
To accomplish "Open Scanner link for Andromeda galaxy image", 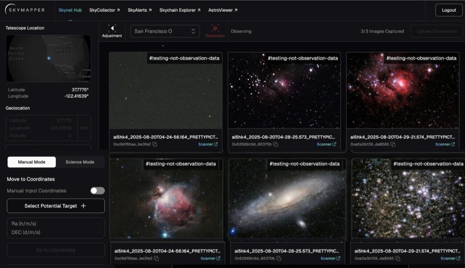I will (x=330, y=259).
